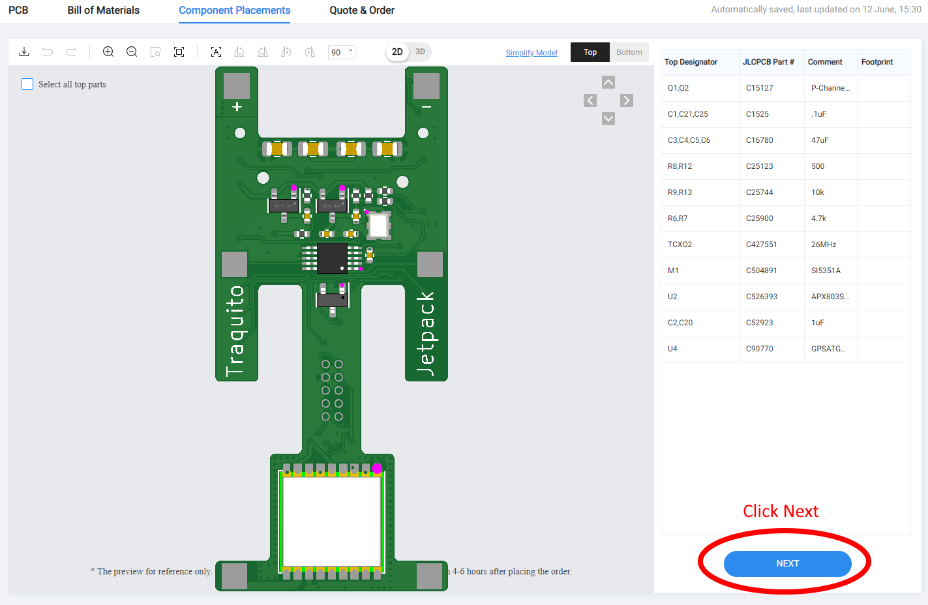Screen dimensions: 928x605
Task: Switch the view to 3D mode
Action: coord(420,52)
